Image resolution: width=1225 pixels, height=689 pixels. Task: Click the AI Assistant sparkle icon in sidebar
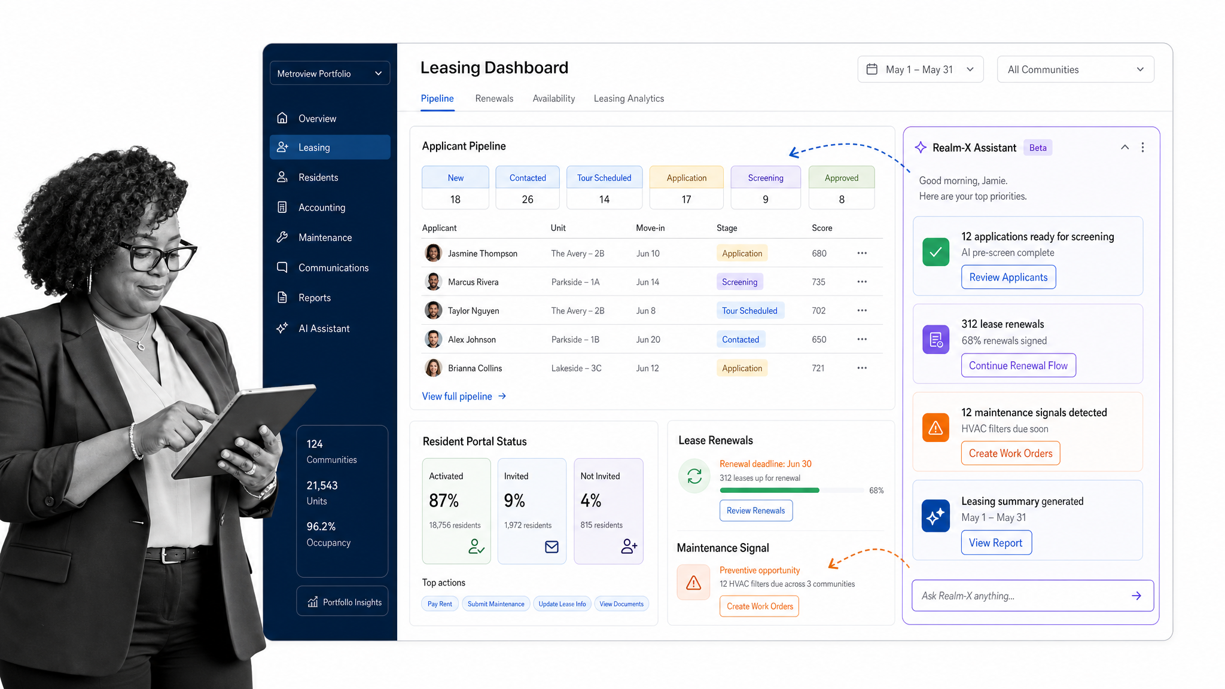(x=282, y=328)
